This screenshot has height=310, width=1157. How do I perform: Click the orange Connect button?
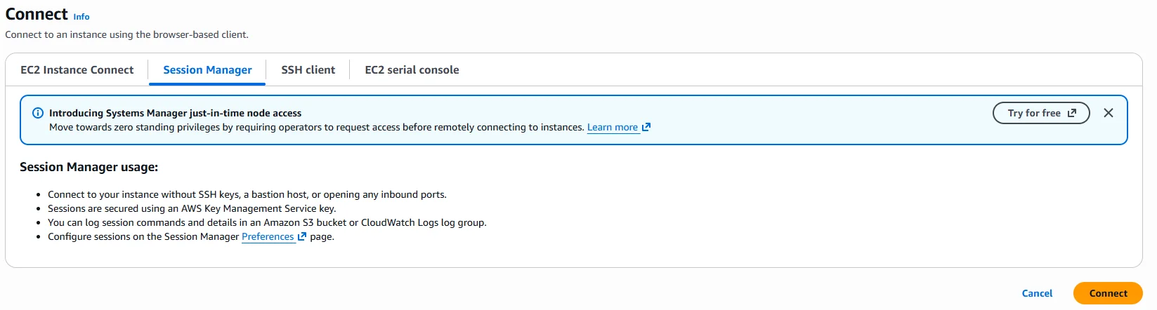pyautogui.click(x=1108, y=293)
